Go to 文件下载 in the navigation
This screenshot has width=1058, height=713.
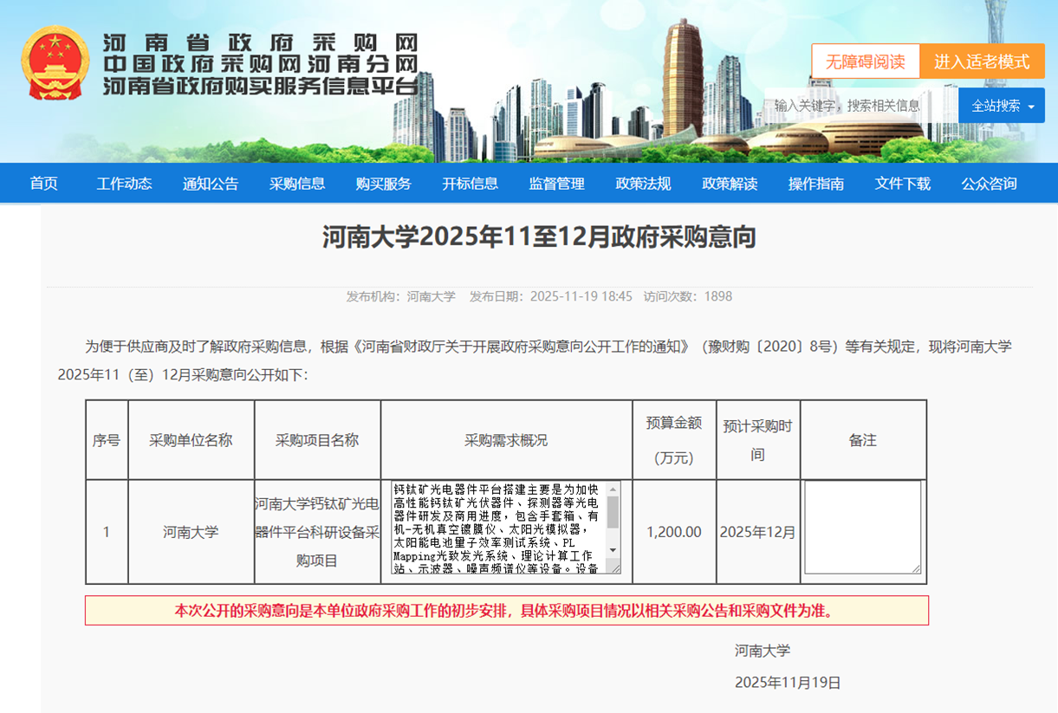coord(903,184)
